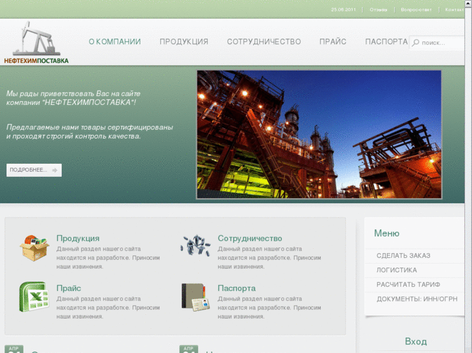472x353 pixels.
Task: Click the поиск... search field
Action: (x=437, y=43)
